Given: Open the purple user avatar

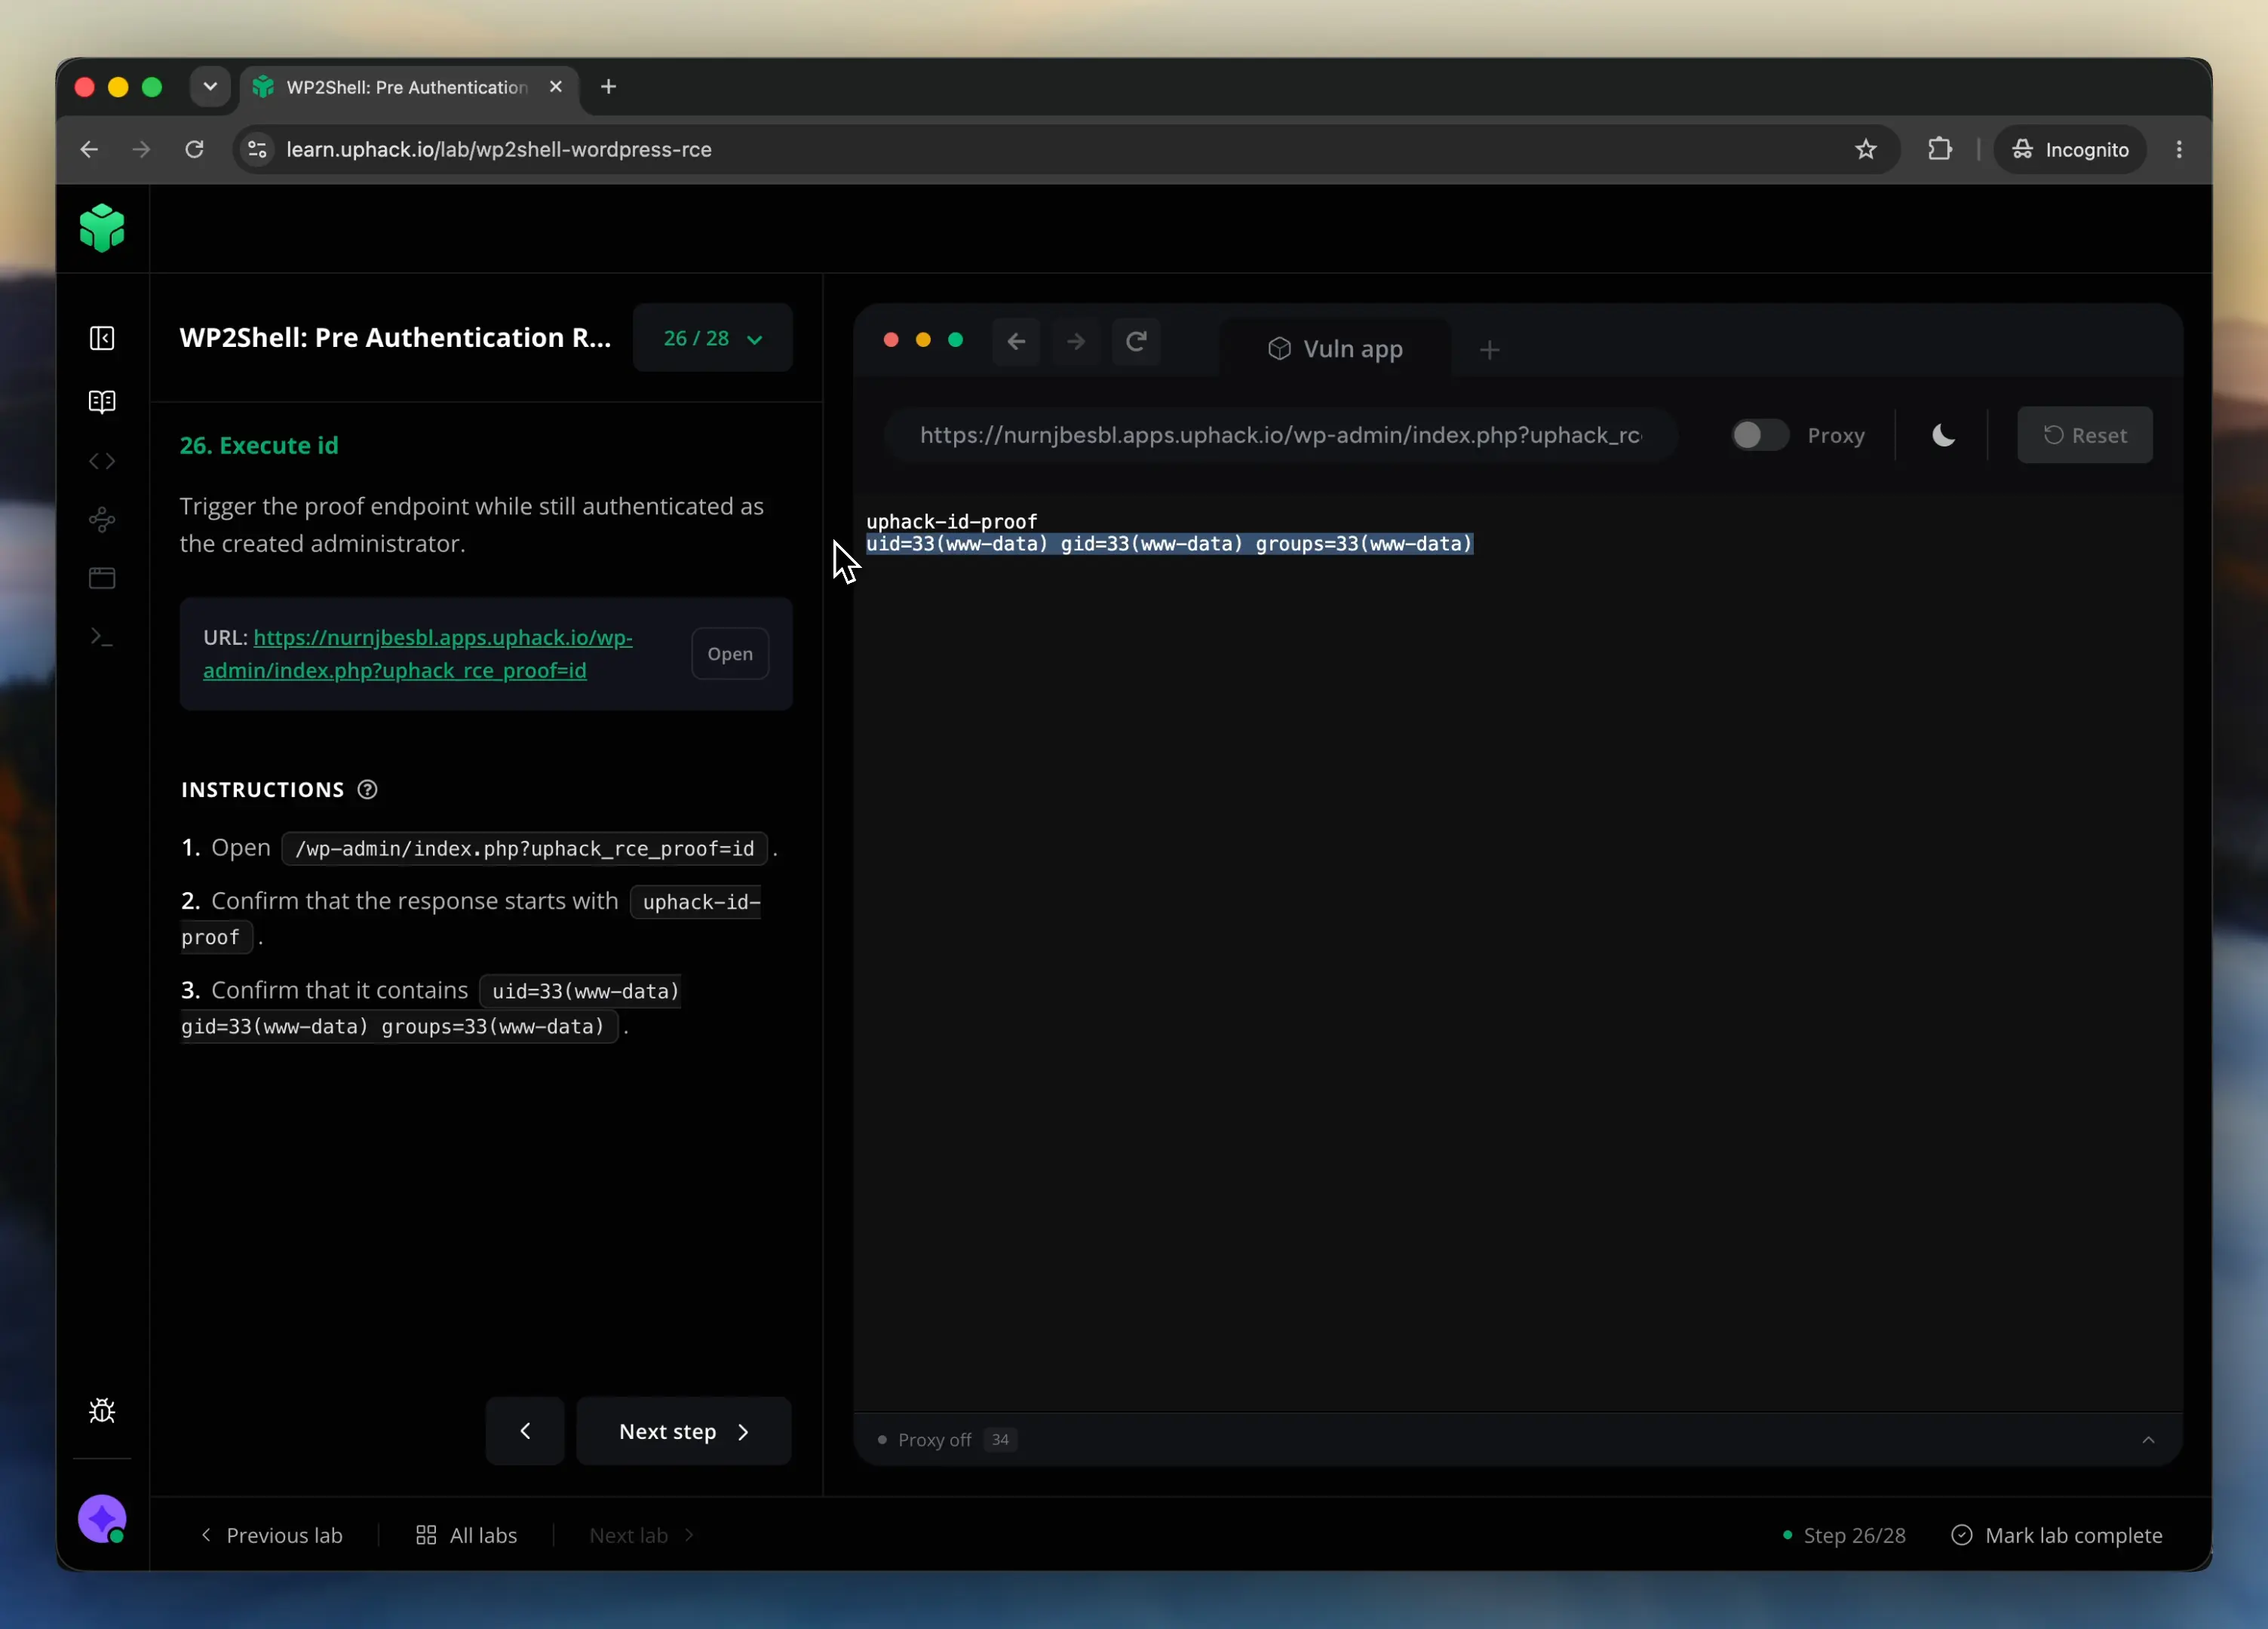Looking at the screenshot, I should click(x=102, y=1519).
